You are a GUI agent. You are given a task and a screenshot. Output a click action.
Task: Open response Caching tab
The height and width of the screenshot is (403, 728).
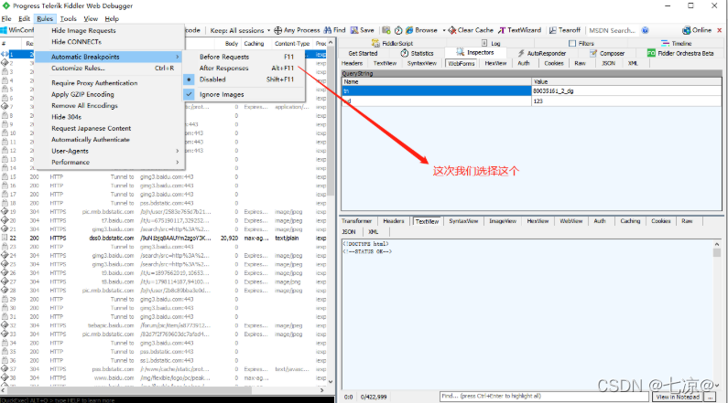click(630, 221)
